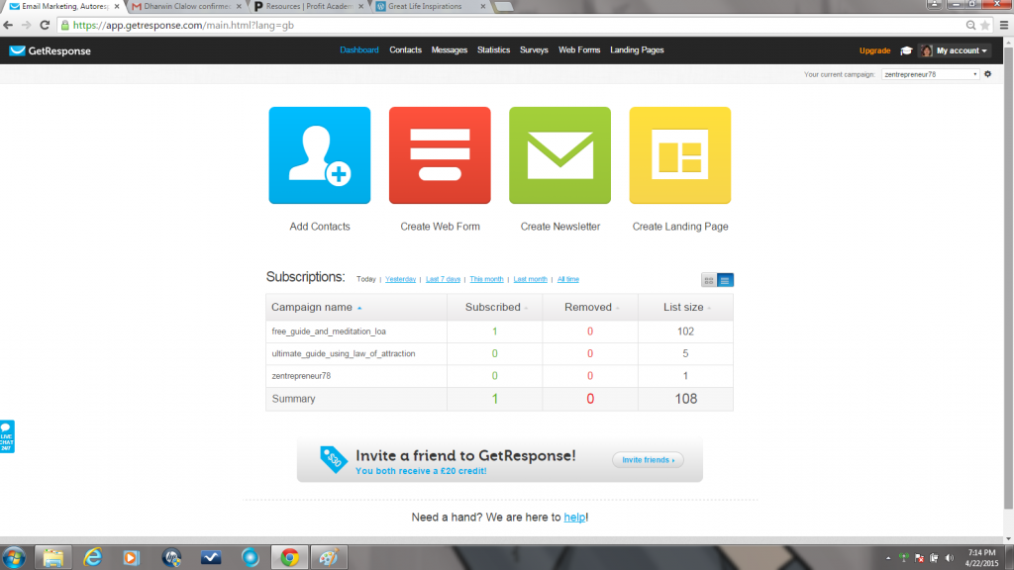This screenshot has width=1014, height=570.
Task: Open the graduation cap learning icon
Action: point(906,50)
